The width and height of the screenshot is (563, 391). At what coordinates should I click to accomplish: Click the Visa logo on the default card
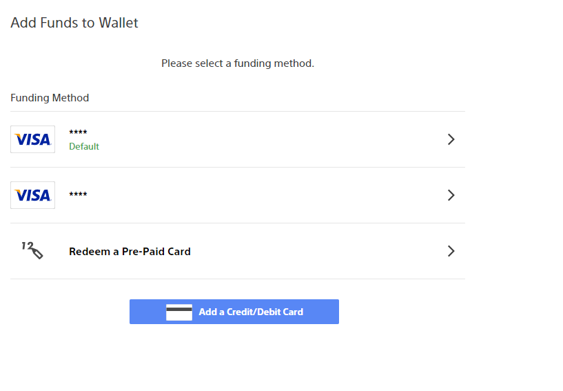(x=32, y=139)
